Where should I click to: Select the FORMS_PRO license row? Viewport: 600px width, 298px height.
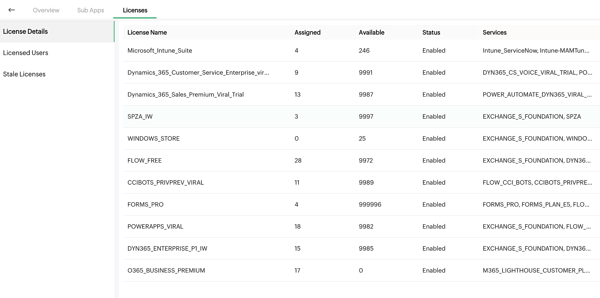point(145,204)
